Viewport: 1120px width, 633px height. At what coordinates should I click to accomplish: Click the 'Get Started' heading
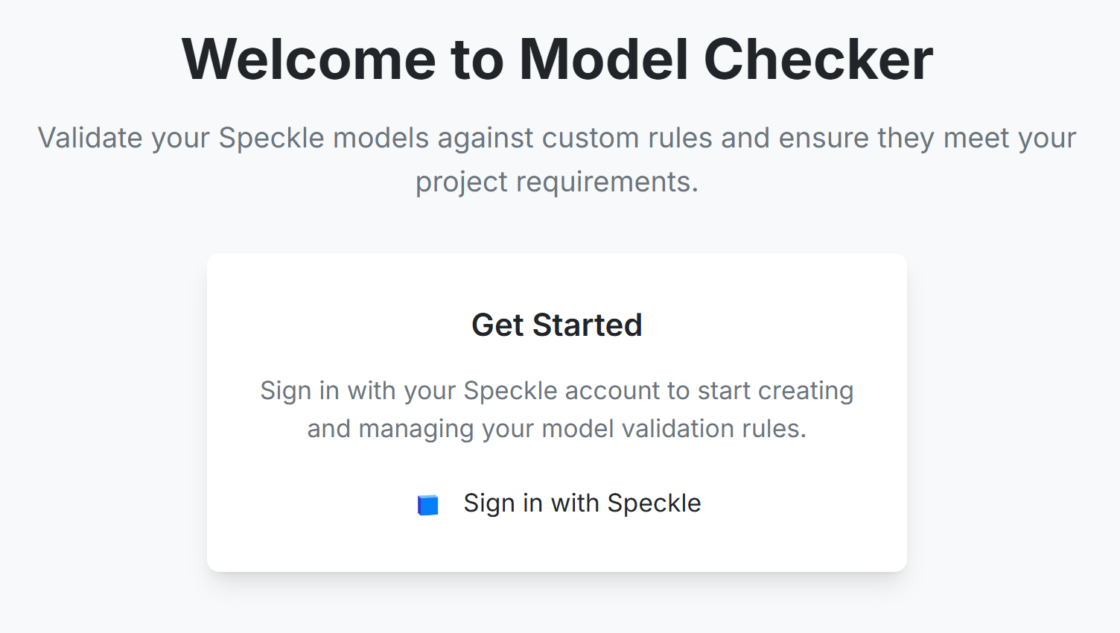pyautogui.click(x=557, y=325)
